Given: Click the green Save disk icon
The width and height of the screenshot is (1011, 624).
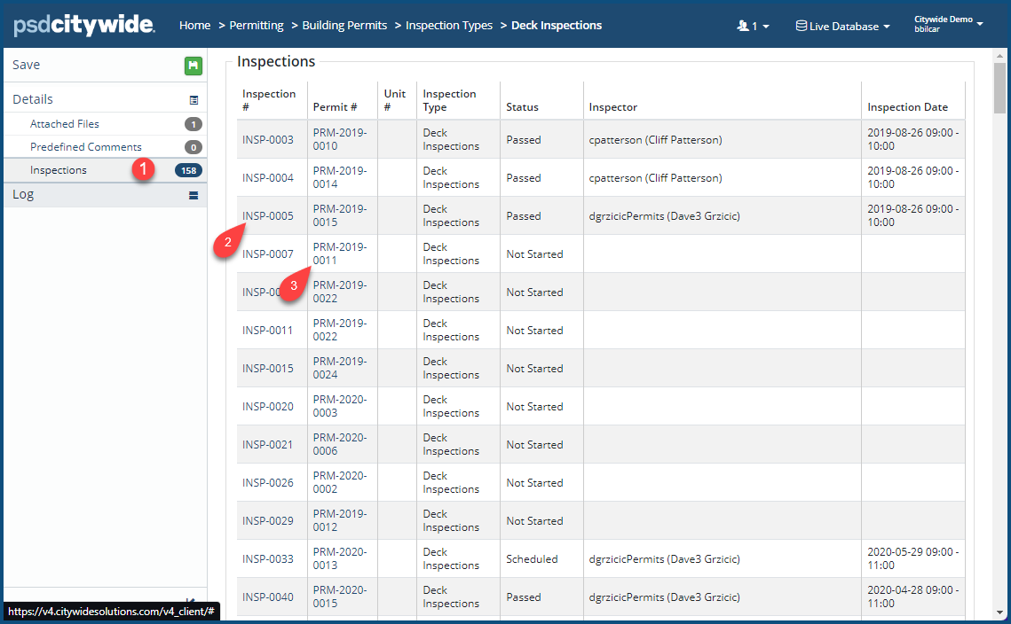Looking at the screenshot, I should pos(193,66).
